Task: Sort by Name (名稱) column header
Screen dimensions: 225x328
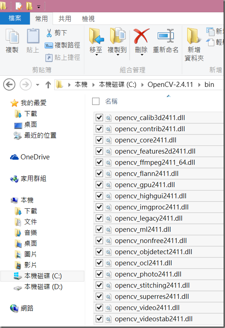Action: pos(111,101)
